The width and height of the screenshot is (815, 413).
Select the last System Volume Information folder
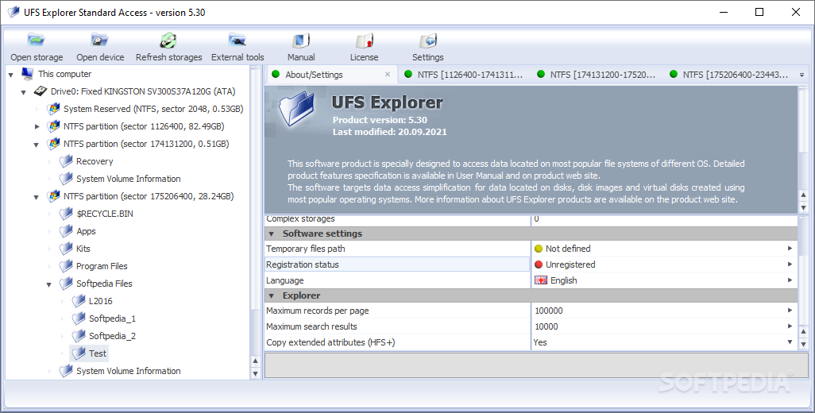[x=129, y=371]
